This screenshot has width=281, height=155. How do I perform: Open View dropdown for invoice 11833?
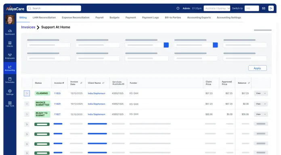click(x=261, y=93)
